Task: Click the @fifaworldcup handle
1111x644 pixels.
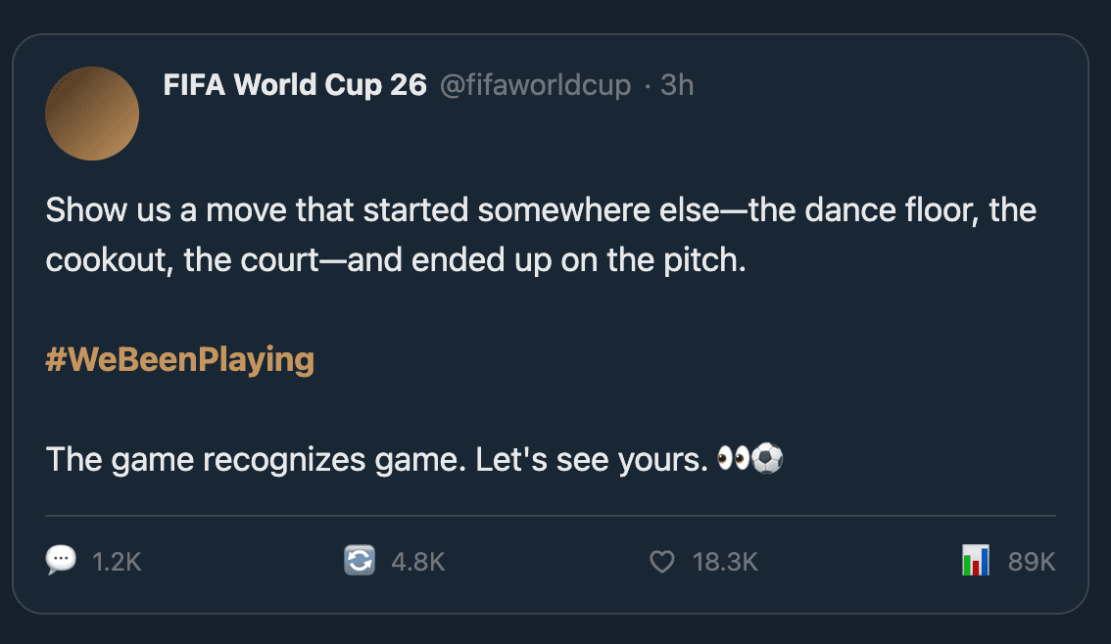Action: coord(535,86)
